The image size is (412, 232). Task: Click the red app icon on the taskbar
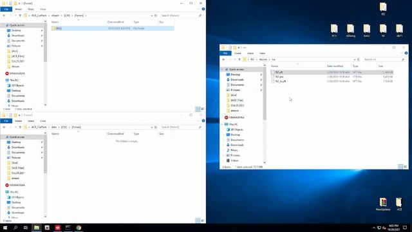57,227
